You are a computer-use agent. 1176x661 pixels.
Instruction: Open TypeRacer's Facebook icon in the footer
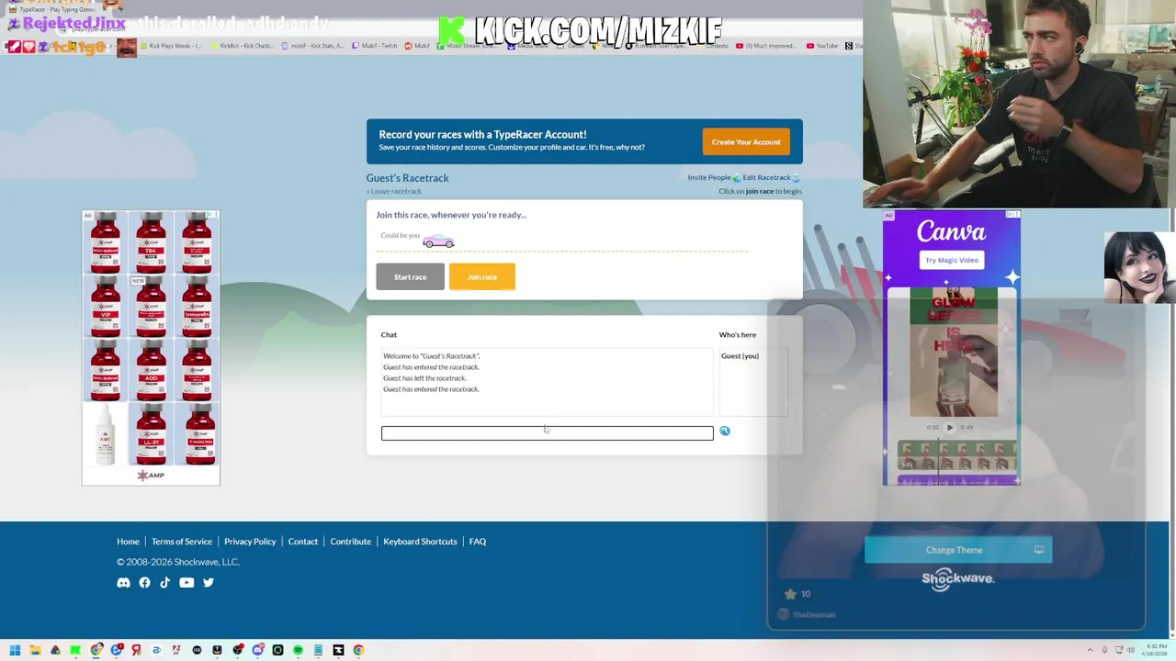(144, 583)
